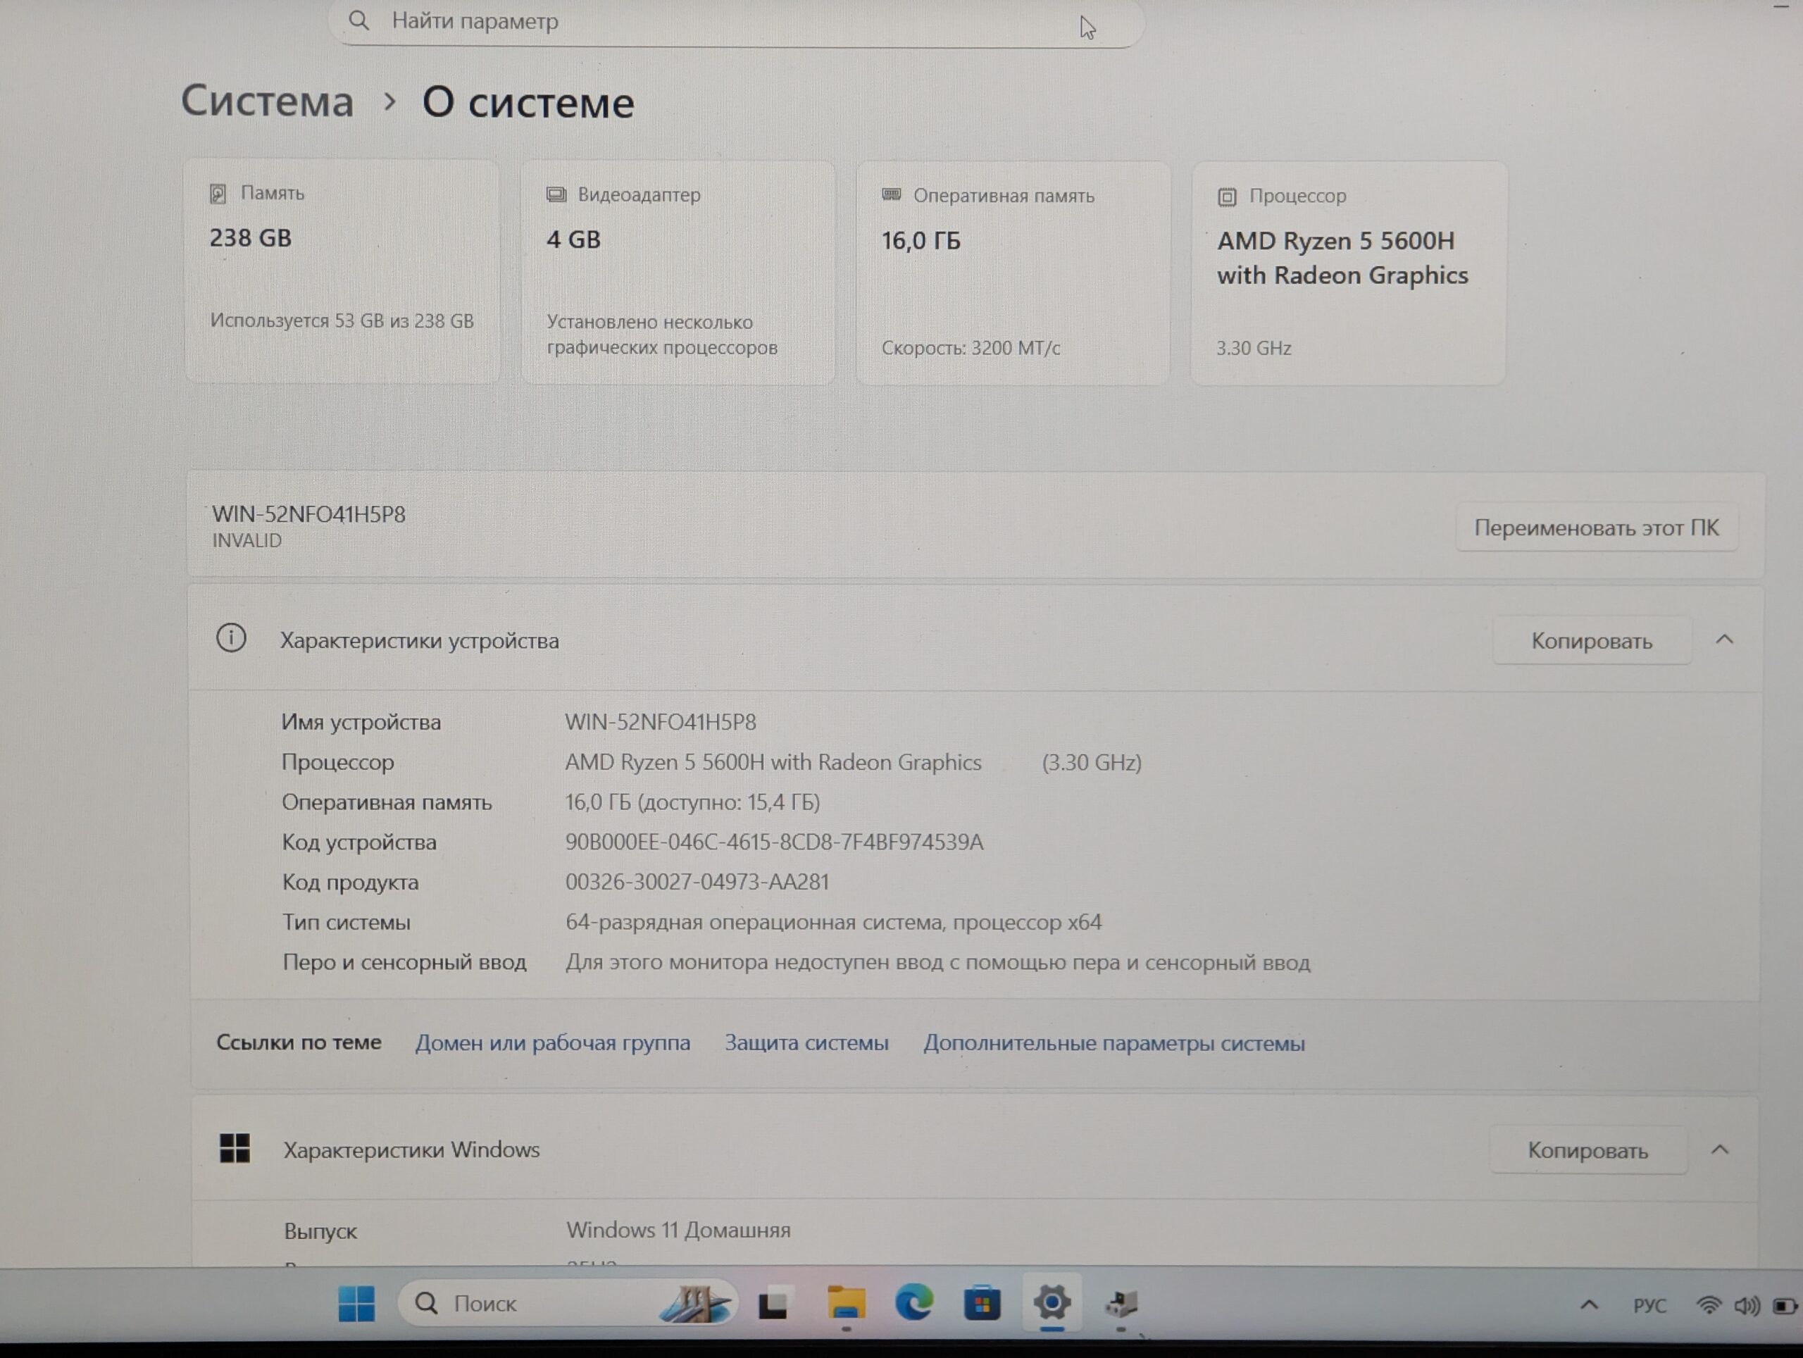The width and height of the screenshot is (1803, 1358).
Task: Click the Windows 11 Домашняя edition value
Action: click(x=678, y=1230)
